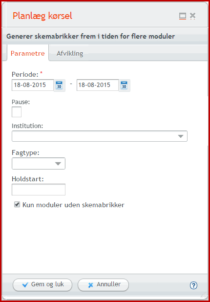Expand the Fagtype dropdown arrow
210x302 pixels.
58,164
